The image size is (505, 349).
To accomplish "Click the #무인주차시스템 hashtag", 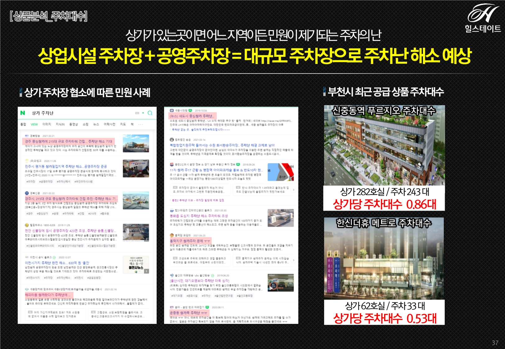I will [x=84, y=181].
